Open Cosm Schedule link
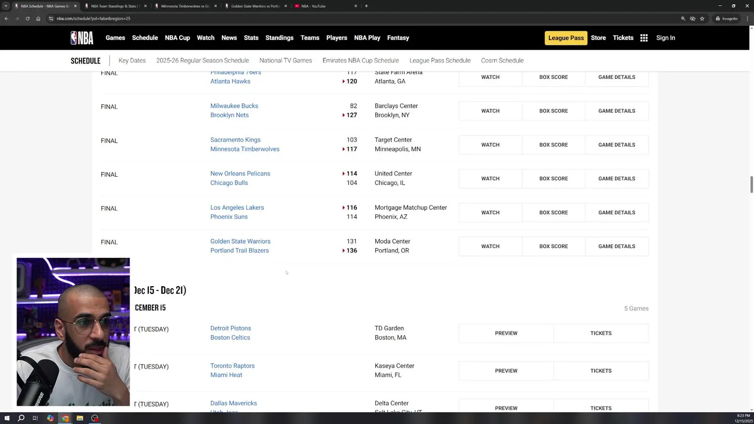This screenshot has width=754, height=424. (502, 60)
